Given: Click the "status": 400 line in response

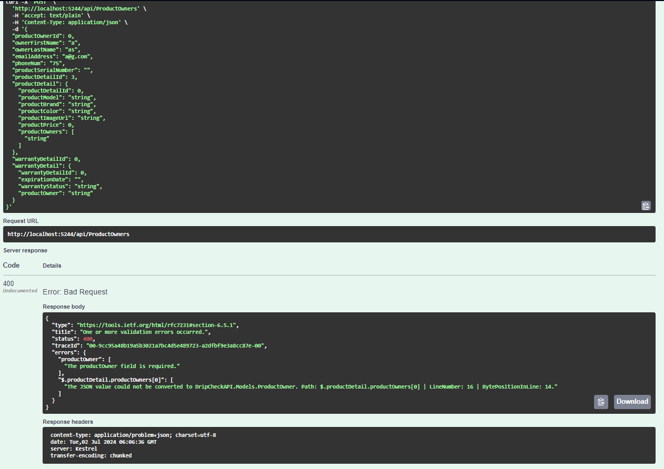Looking at the screenshot, I should 73,339.
